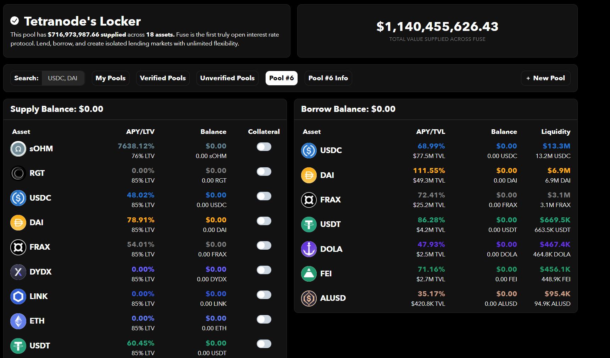Click the sOHM token icon in supply list
610x358 pixels.
18,149
